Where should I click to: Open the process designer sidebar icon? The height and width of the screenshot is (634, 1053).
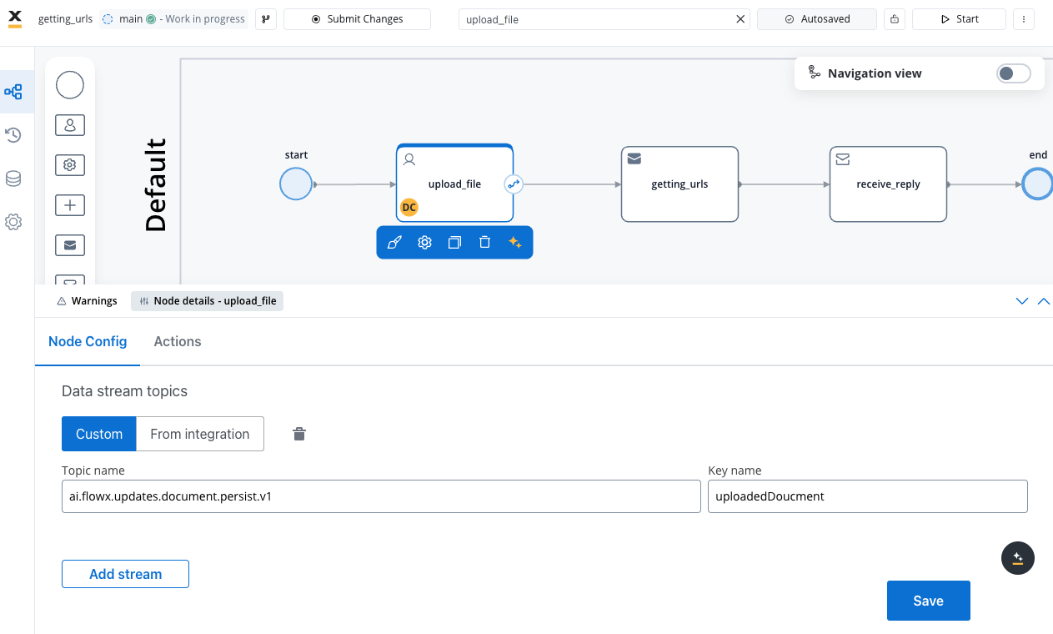click(x=13, y=92)
